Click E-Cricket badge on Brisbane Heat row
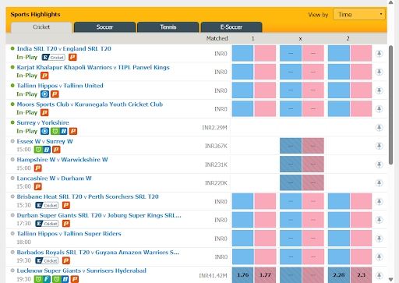Image resolution: width=399 pixels, height=283 pixels. pos(47,205)
